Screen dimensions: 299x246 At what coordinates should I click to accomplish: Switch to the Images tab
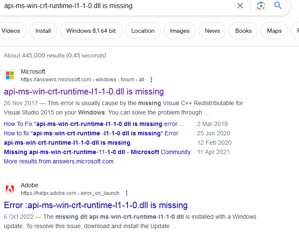tap(180, 31)
